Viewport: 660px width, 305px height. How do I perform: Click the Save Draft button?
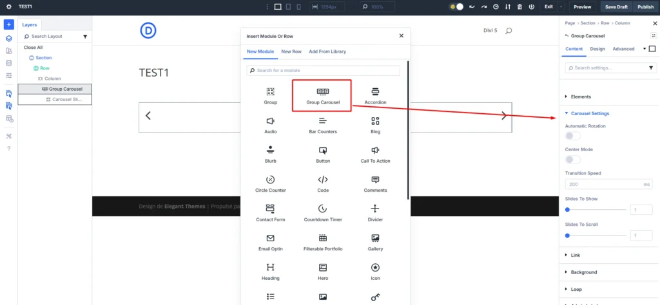pos(617,6)
